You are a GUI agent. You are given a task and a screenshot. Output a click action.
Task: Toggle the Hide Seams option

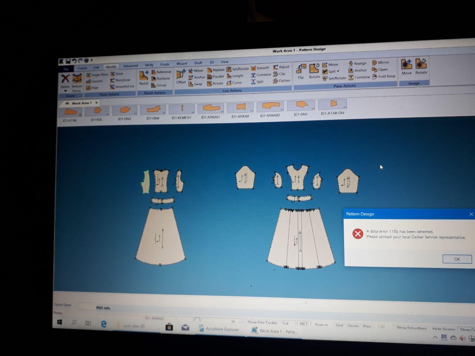[443, 329]
